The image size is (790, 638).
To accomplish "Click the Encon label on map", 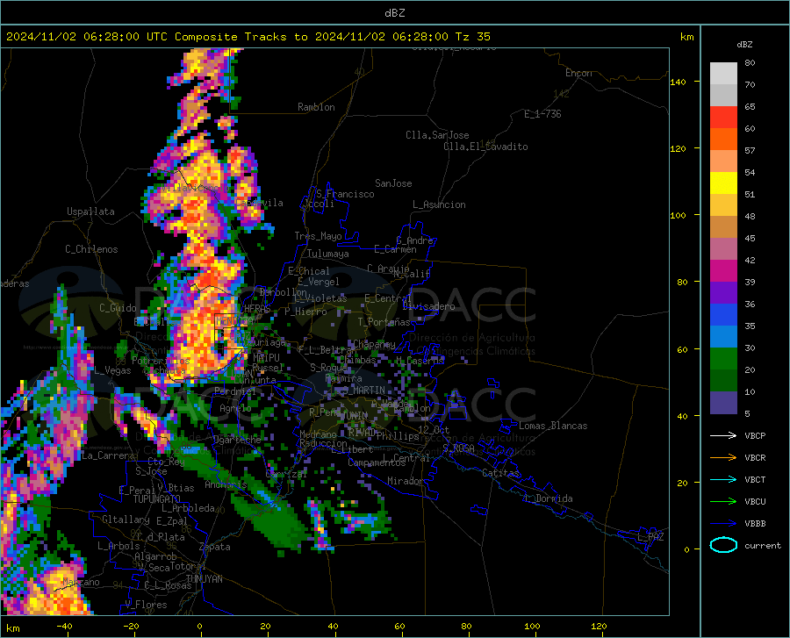I will point(578,73).
